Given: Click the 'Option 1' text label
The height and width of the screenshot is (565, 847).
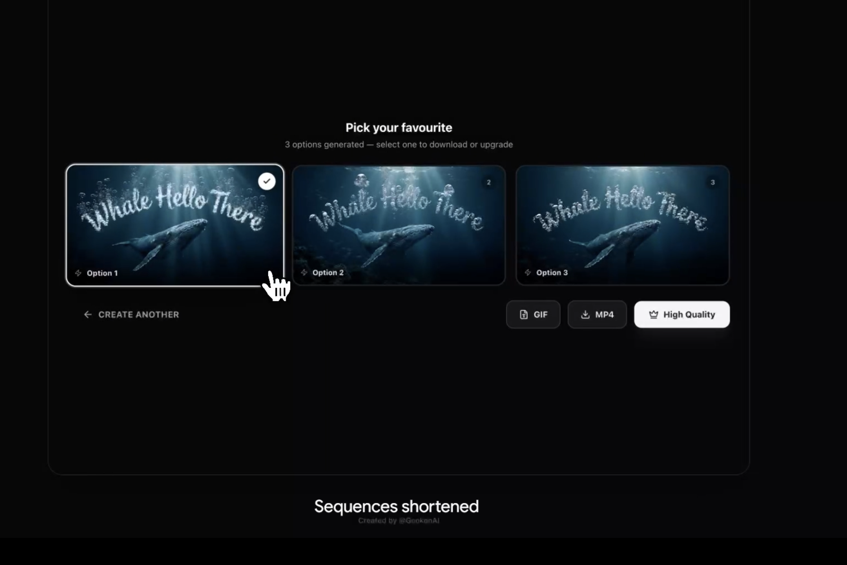Looking at the screenshot, I should [x=102, y=273].
